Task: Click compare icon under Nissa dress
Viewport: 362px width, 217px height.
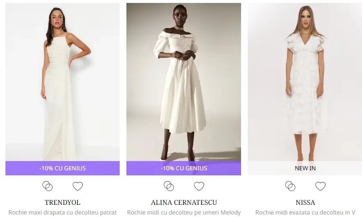Action: [x=290, y=186]
